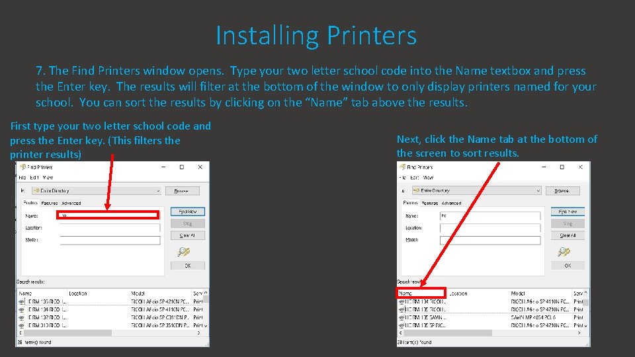This screenshot has height=357, width=635.
Task: Click the magnifier printer search icon in the left window
Action: (183, 252)
